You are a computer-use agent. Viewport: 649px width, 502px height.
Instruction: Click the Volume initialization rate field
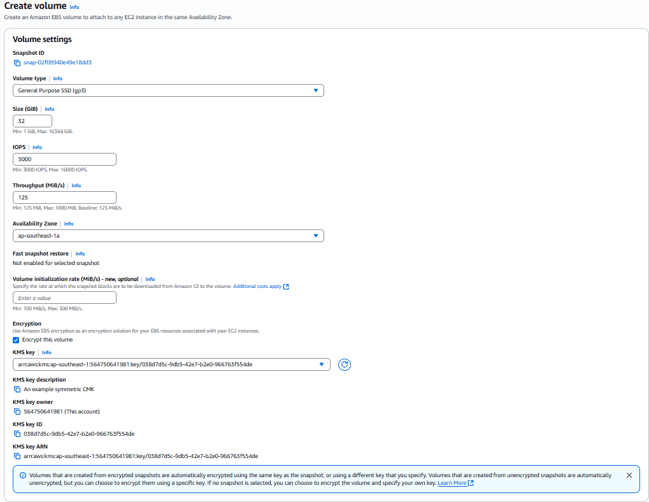point(64,298)
